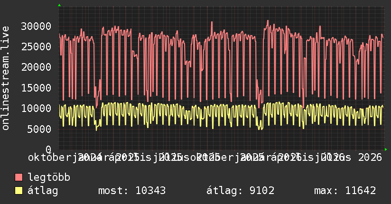Click the red legtöbb legend swatch

click(x=19, y=177)
